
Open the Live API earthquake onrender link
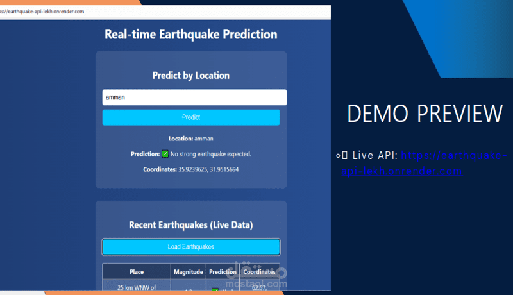pos(425,163)
